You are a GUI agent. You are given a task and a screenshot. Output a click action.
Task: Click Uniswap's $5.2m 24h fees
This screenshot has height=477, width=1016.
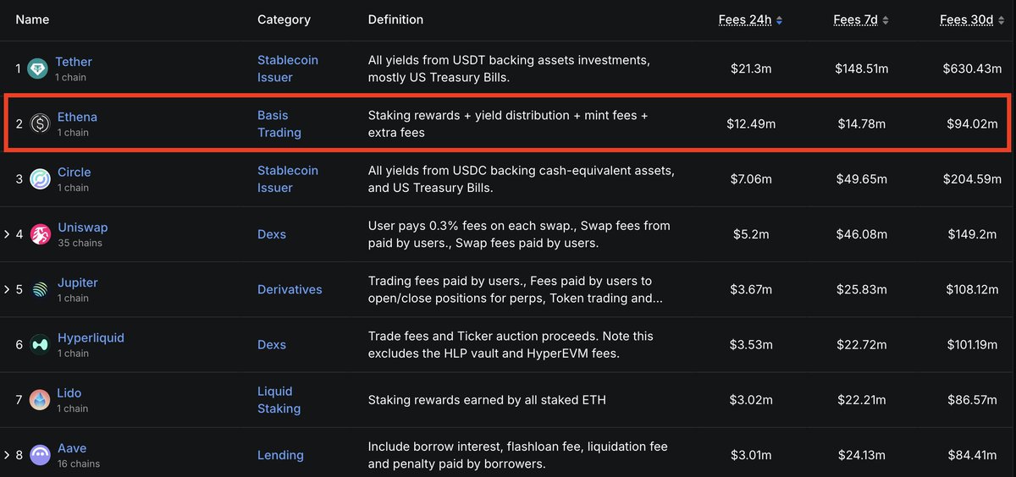(750, 234)
